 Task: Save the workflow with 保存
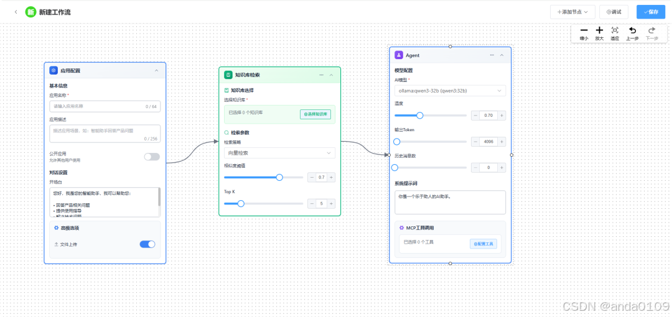[651, 12]
